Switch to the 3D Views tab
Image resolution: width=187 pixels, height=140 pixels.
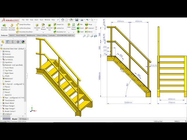point(23,119)
